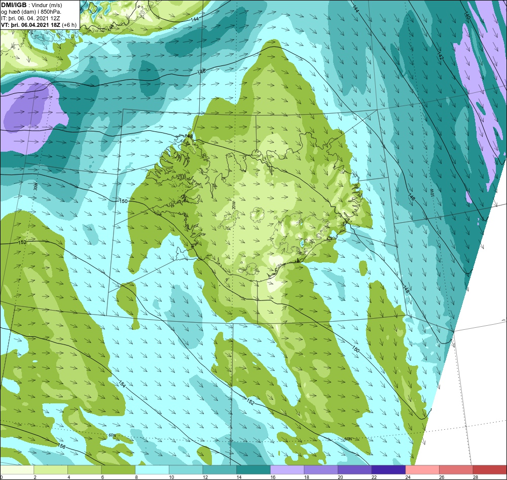
Task: Click the '10W' longitude label
Action: pyautogui.click(x=431, y=192)
